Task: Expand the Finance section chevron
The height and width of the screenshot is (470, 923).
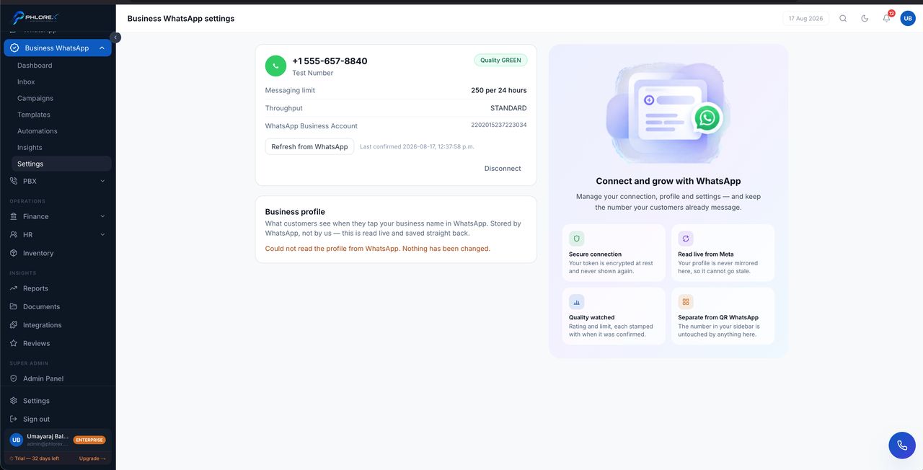Action: pyautogui.click(x=102, y=216)
